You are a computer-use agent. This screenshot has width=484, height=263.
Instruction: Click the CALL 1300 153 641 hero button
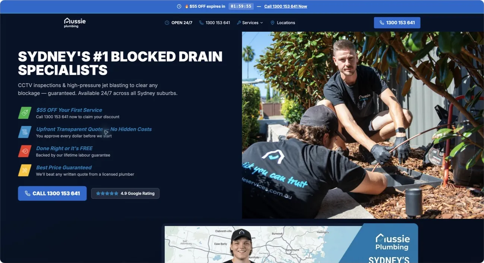pos(52,193)
